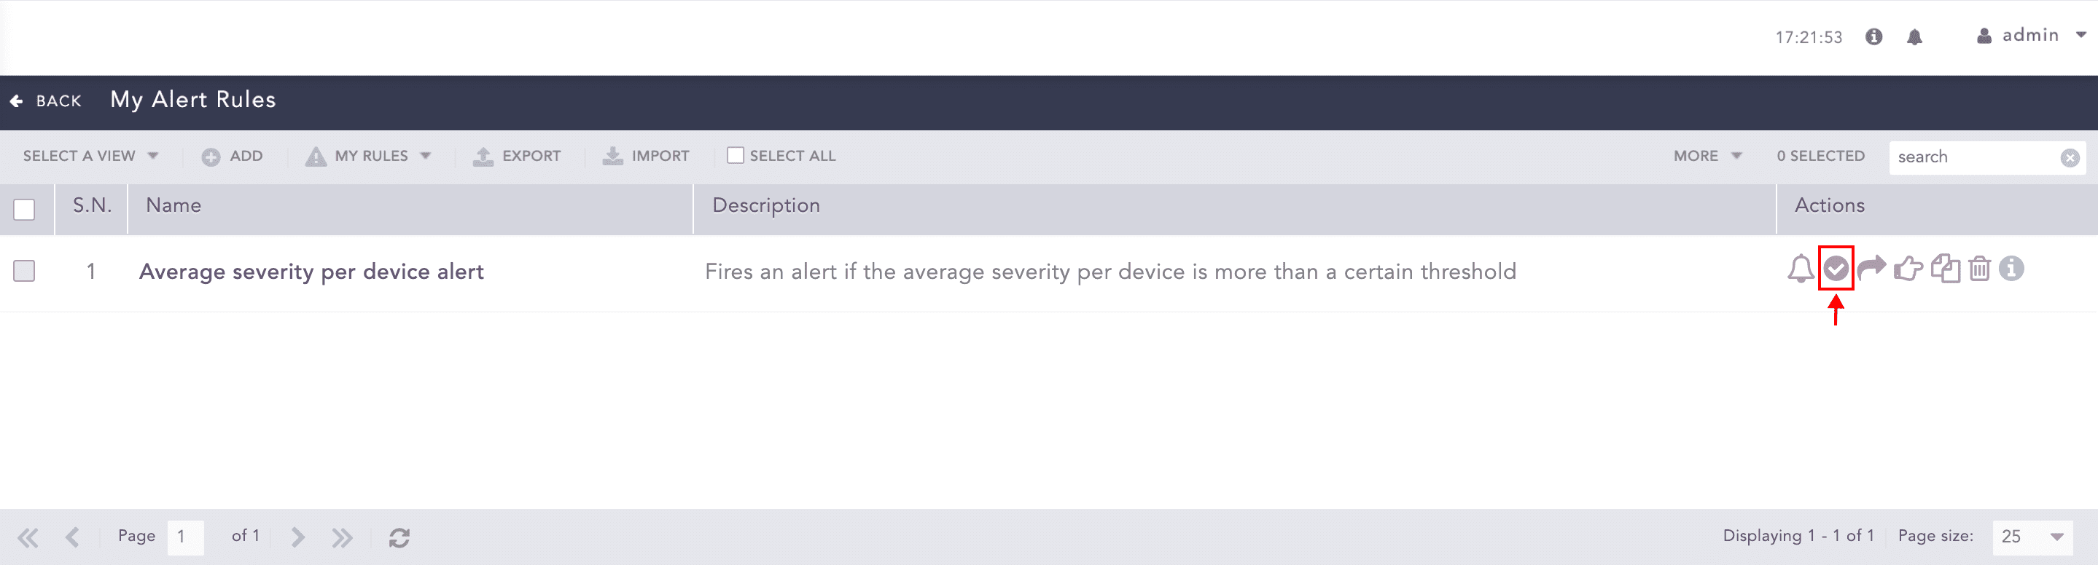Clear the search box with the X icon
Viewport: 2098px width, 565px height.
(2070, 158)
